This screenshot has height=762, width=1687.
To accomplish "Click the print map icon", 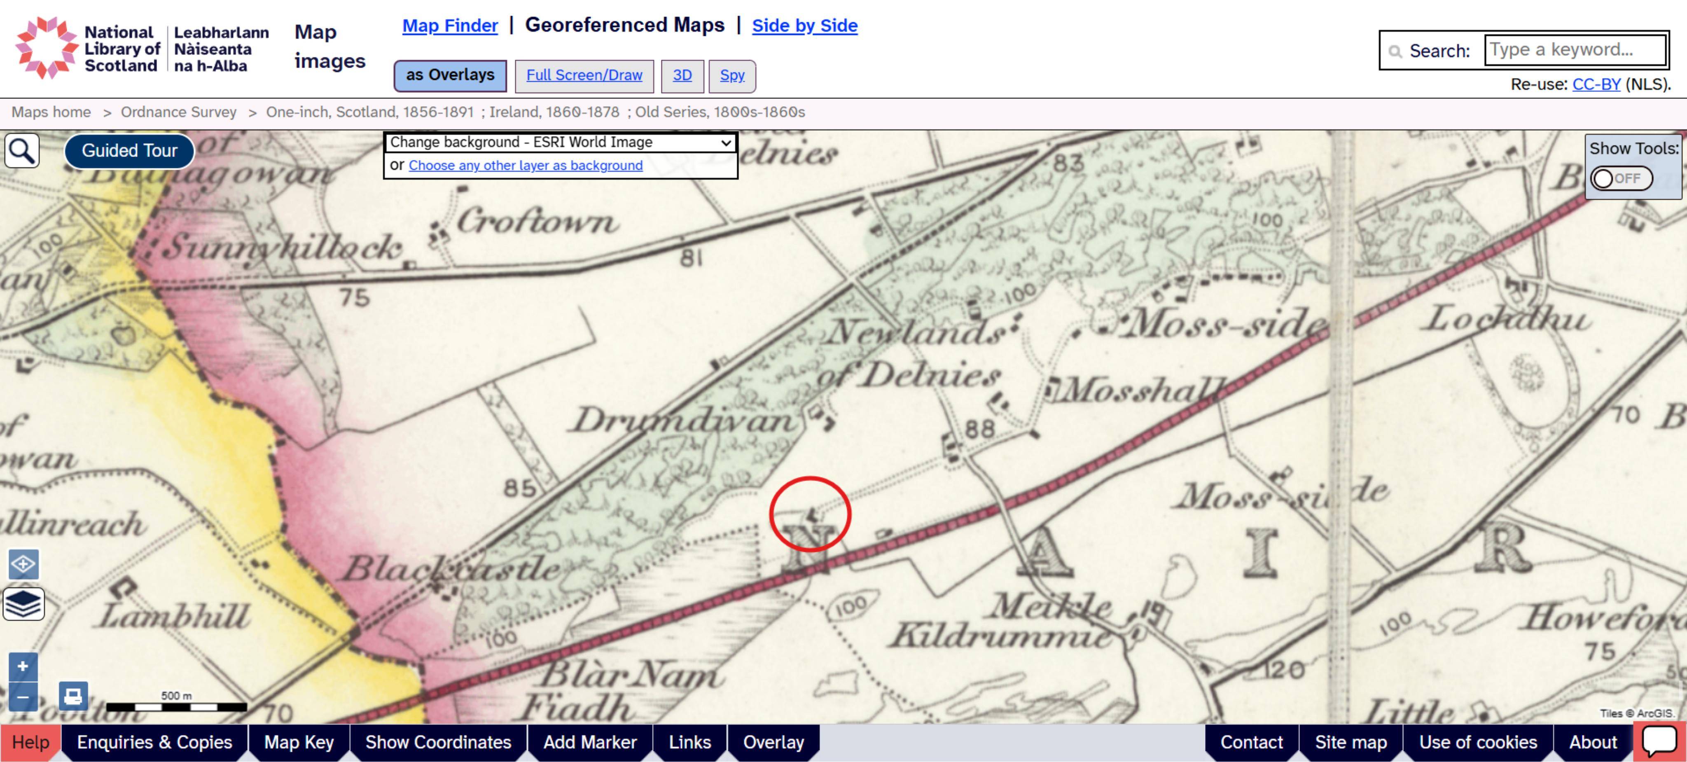I will [x=73, y=695].
